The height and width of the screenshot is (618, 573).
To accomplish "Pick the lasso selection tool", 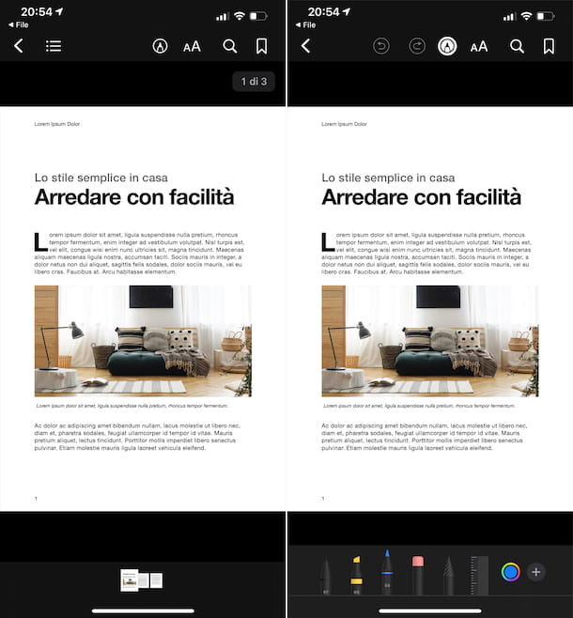I will coord(448,576).
